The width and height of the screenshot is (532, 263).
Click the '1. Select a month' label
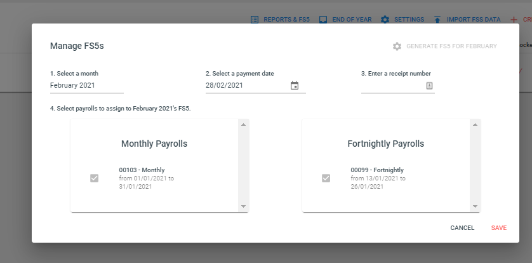(74, 73)
